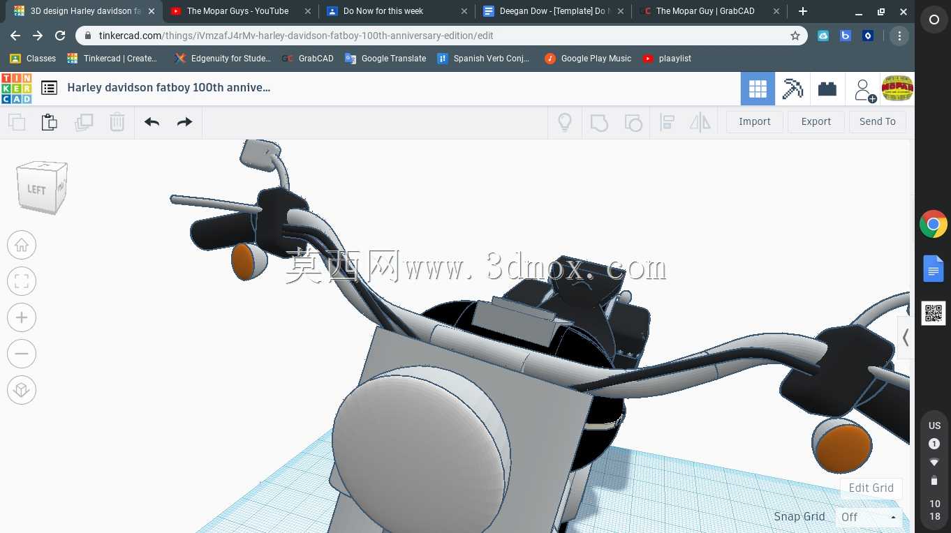Click the Copy tool icon
Viewport: 951px width, 533px height.
[16, 122]
